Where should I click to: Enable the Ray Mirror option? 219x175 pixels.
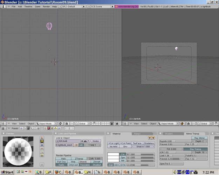pyautogui.click(x=199, y=138)
